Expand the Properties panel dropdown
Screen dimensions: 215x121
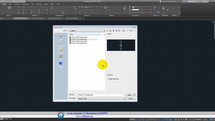click(x=136, y=15)
